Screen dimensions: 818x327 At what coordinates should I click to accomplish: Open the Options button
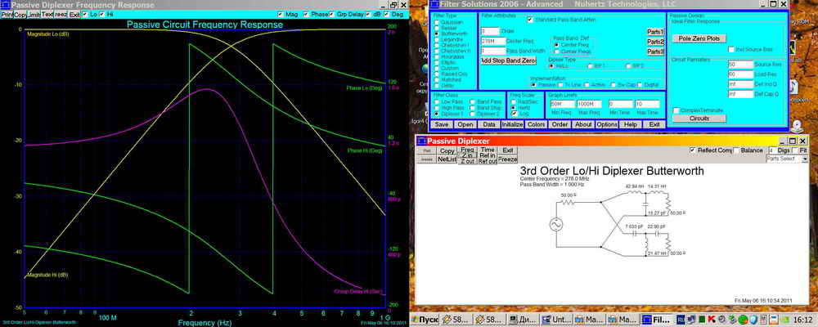(x=607, y=124)
